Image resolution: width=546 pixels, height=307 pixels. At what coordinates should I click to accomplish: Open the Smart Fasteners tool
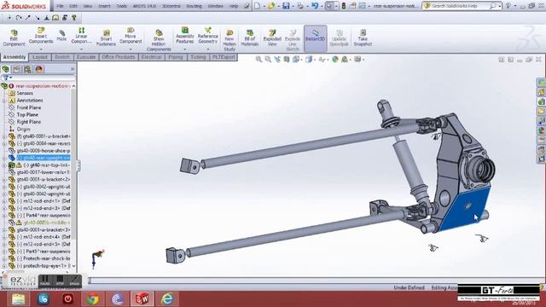tap(106, 38)
